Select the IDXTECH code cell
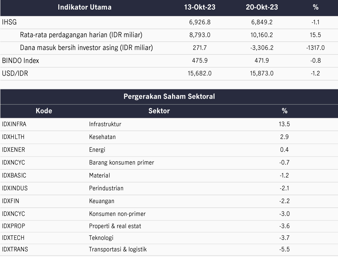 click(x=13, y=238)
